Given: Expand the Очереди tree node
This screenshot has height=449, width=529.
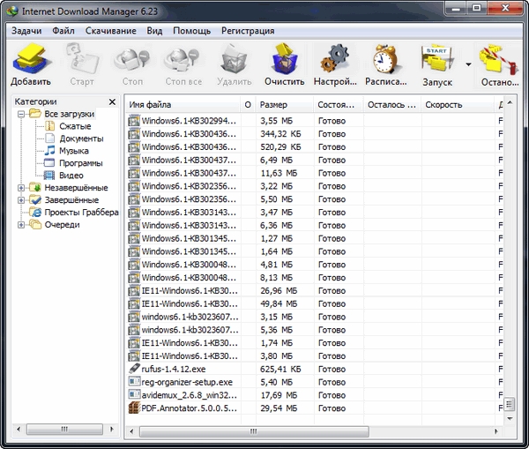Looking at the screenshot, I should pyautogui.click(x=21, y=224).
